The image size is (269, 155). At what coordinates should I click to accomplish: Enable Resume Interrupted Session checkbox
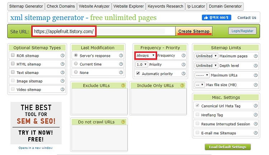point(197,123)
